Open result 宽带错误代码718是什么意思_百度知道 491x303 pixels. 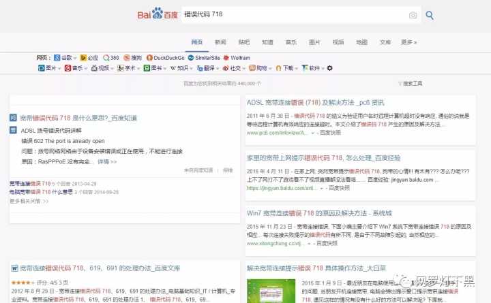(78, 118)
